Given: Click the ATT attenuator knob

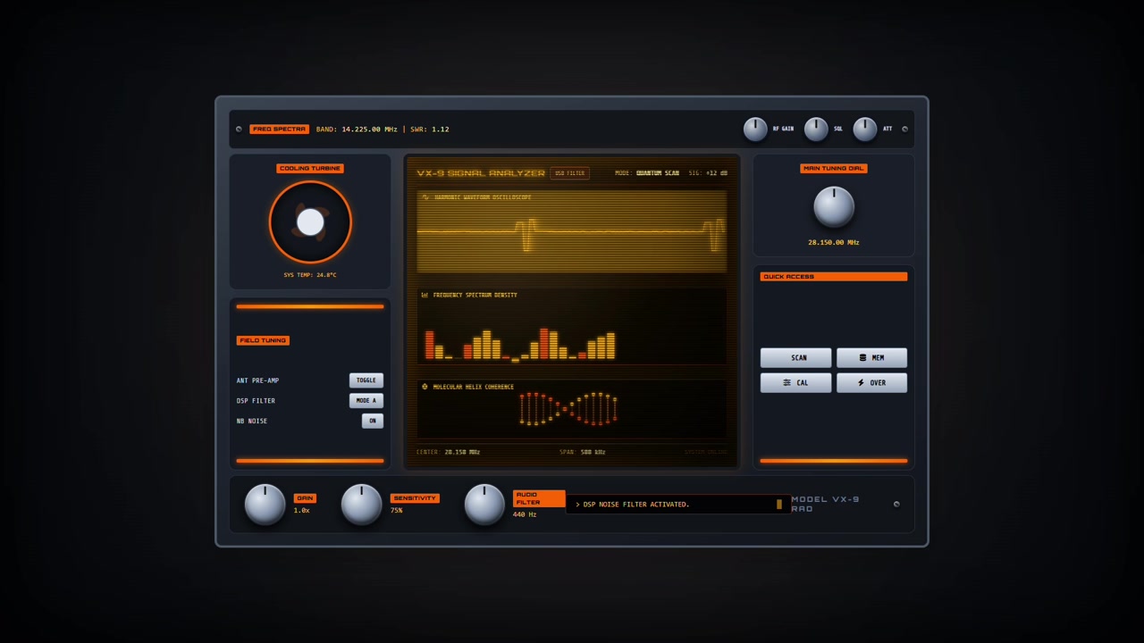Looking at the screenshot, I should (x=865, y=129).
